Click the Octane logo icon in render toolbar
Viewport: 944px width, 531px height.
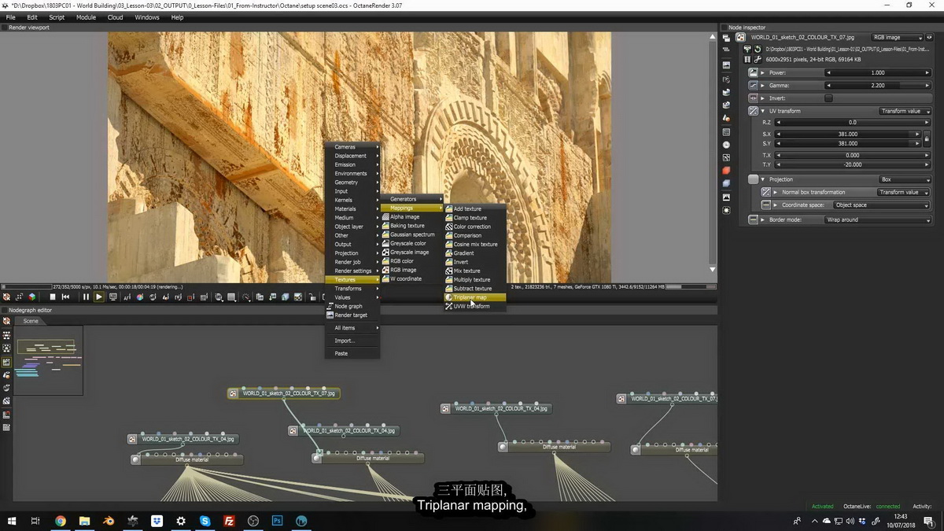click(6, 297)
